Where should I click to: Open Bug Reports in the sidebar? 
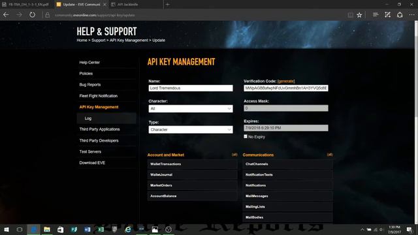[x=90, y=85]
